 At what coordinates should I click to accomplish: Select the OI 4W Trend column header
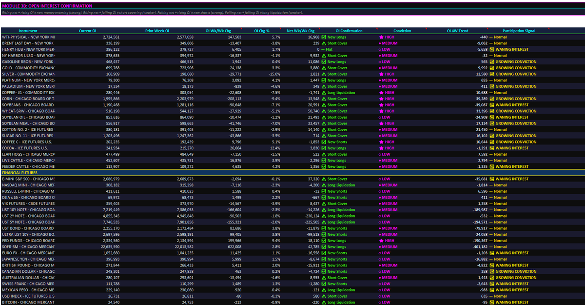pos(457,31)
